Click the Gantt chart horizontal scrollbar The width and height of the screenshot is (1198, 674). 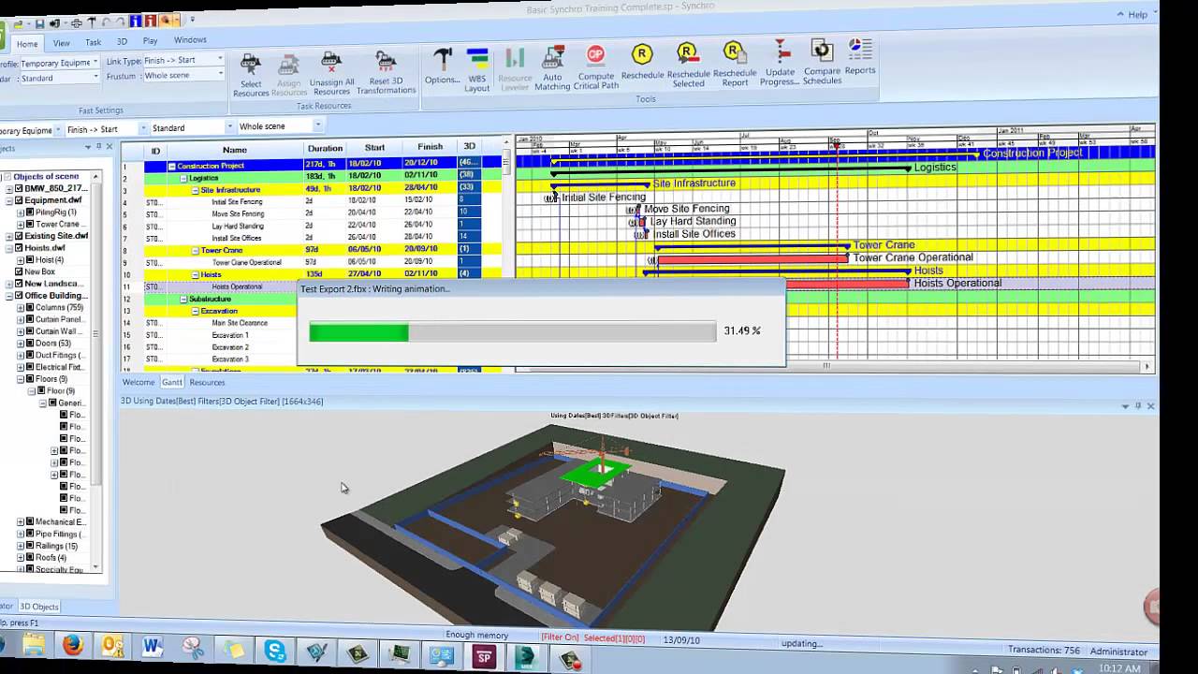tap(828, 366)
